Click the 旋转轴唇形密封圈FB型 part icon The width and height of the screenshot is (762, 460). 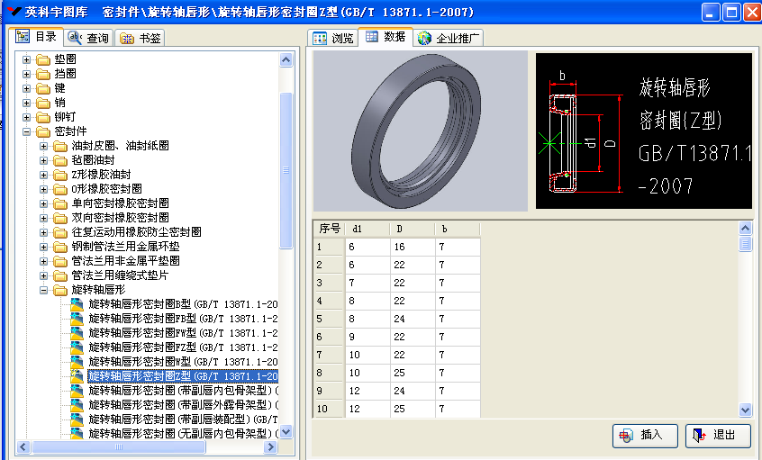(77, 319)
